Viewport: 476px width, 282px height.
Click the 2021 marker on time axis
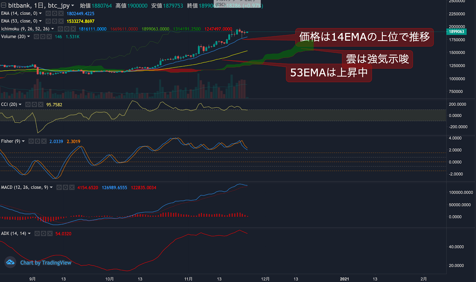pos(345,279)
